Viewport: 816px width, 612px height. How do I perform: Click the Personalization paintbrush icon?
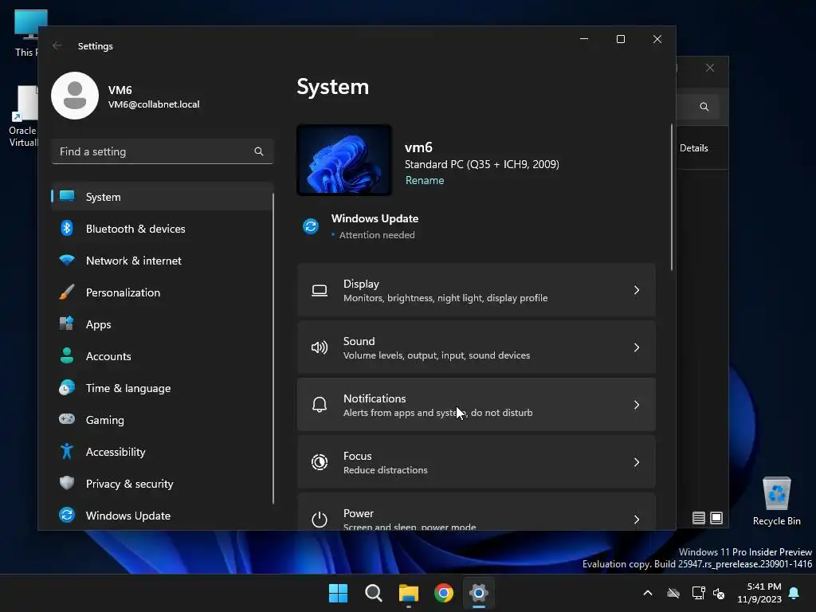67,292
